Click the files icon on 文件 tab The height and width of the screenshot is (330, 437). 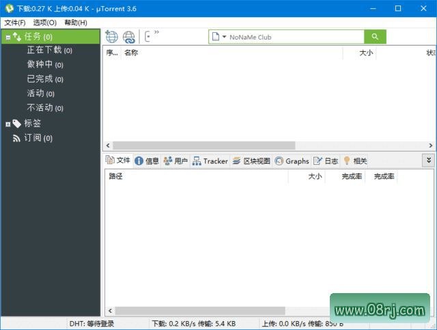coord(110,160)
